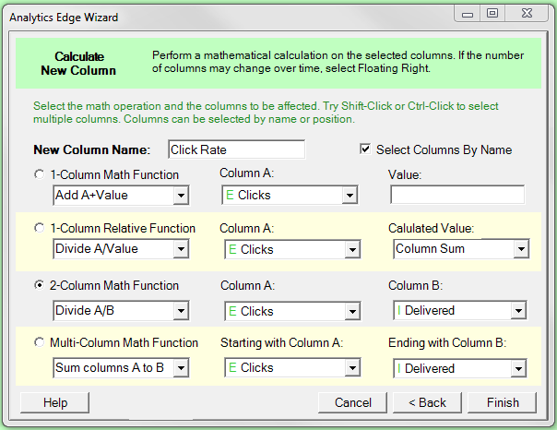Expand the Starting with Column A dropdown
Screen dimensions: 557x430
click(292, 367)
